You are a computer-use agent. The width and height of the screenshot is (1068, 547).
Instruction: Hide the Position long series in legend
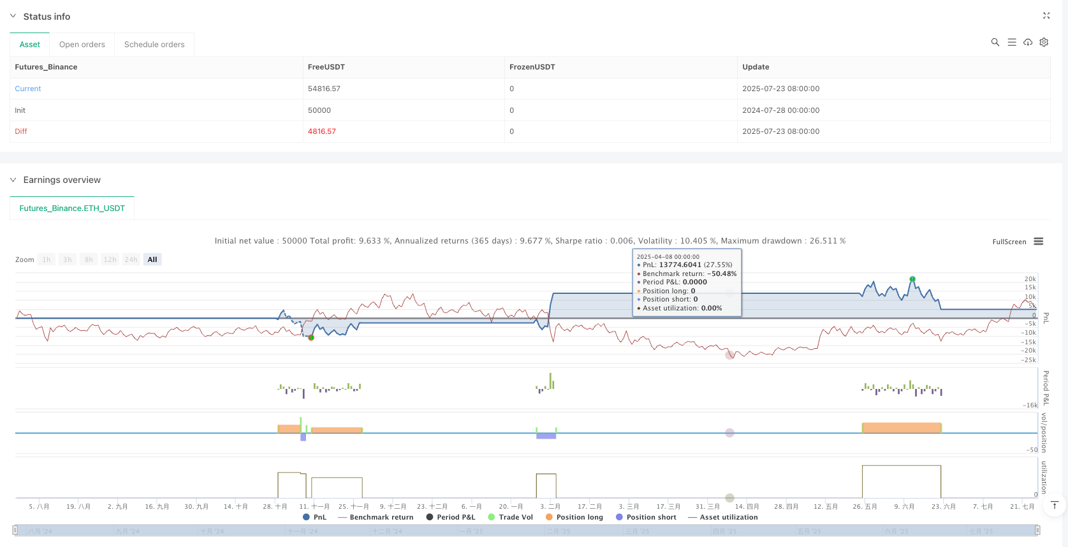(x=579, y=517)
